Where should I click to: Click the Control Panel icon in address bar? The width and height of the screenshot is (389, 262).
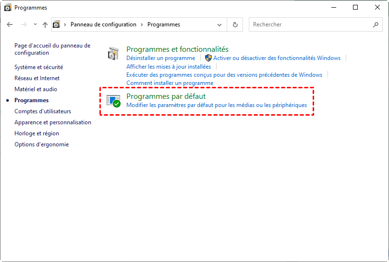pos(56,24)
